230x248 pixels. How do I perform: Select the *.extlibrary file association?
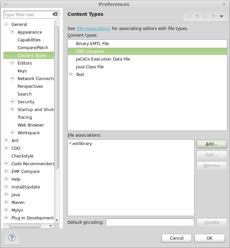point(80,143)
